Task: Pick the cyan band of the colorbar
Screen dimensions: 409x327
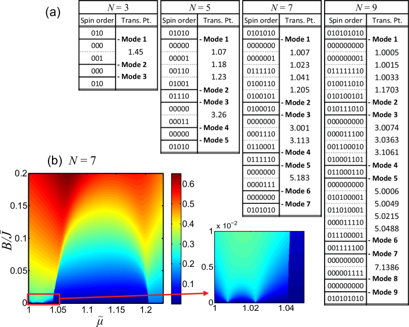Action: click(176, 257)
